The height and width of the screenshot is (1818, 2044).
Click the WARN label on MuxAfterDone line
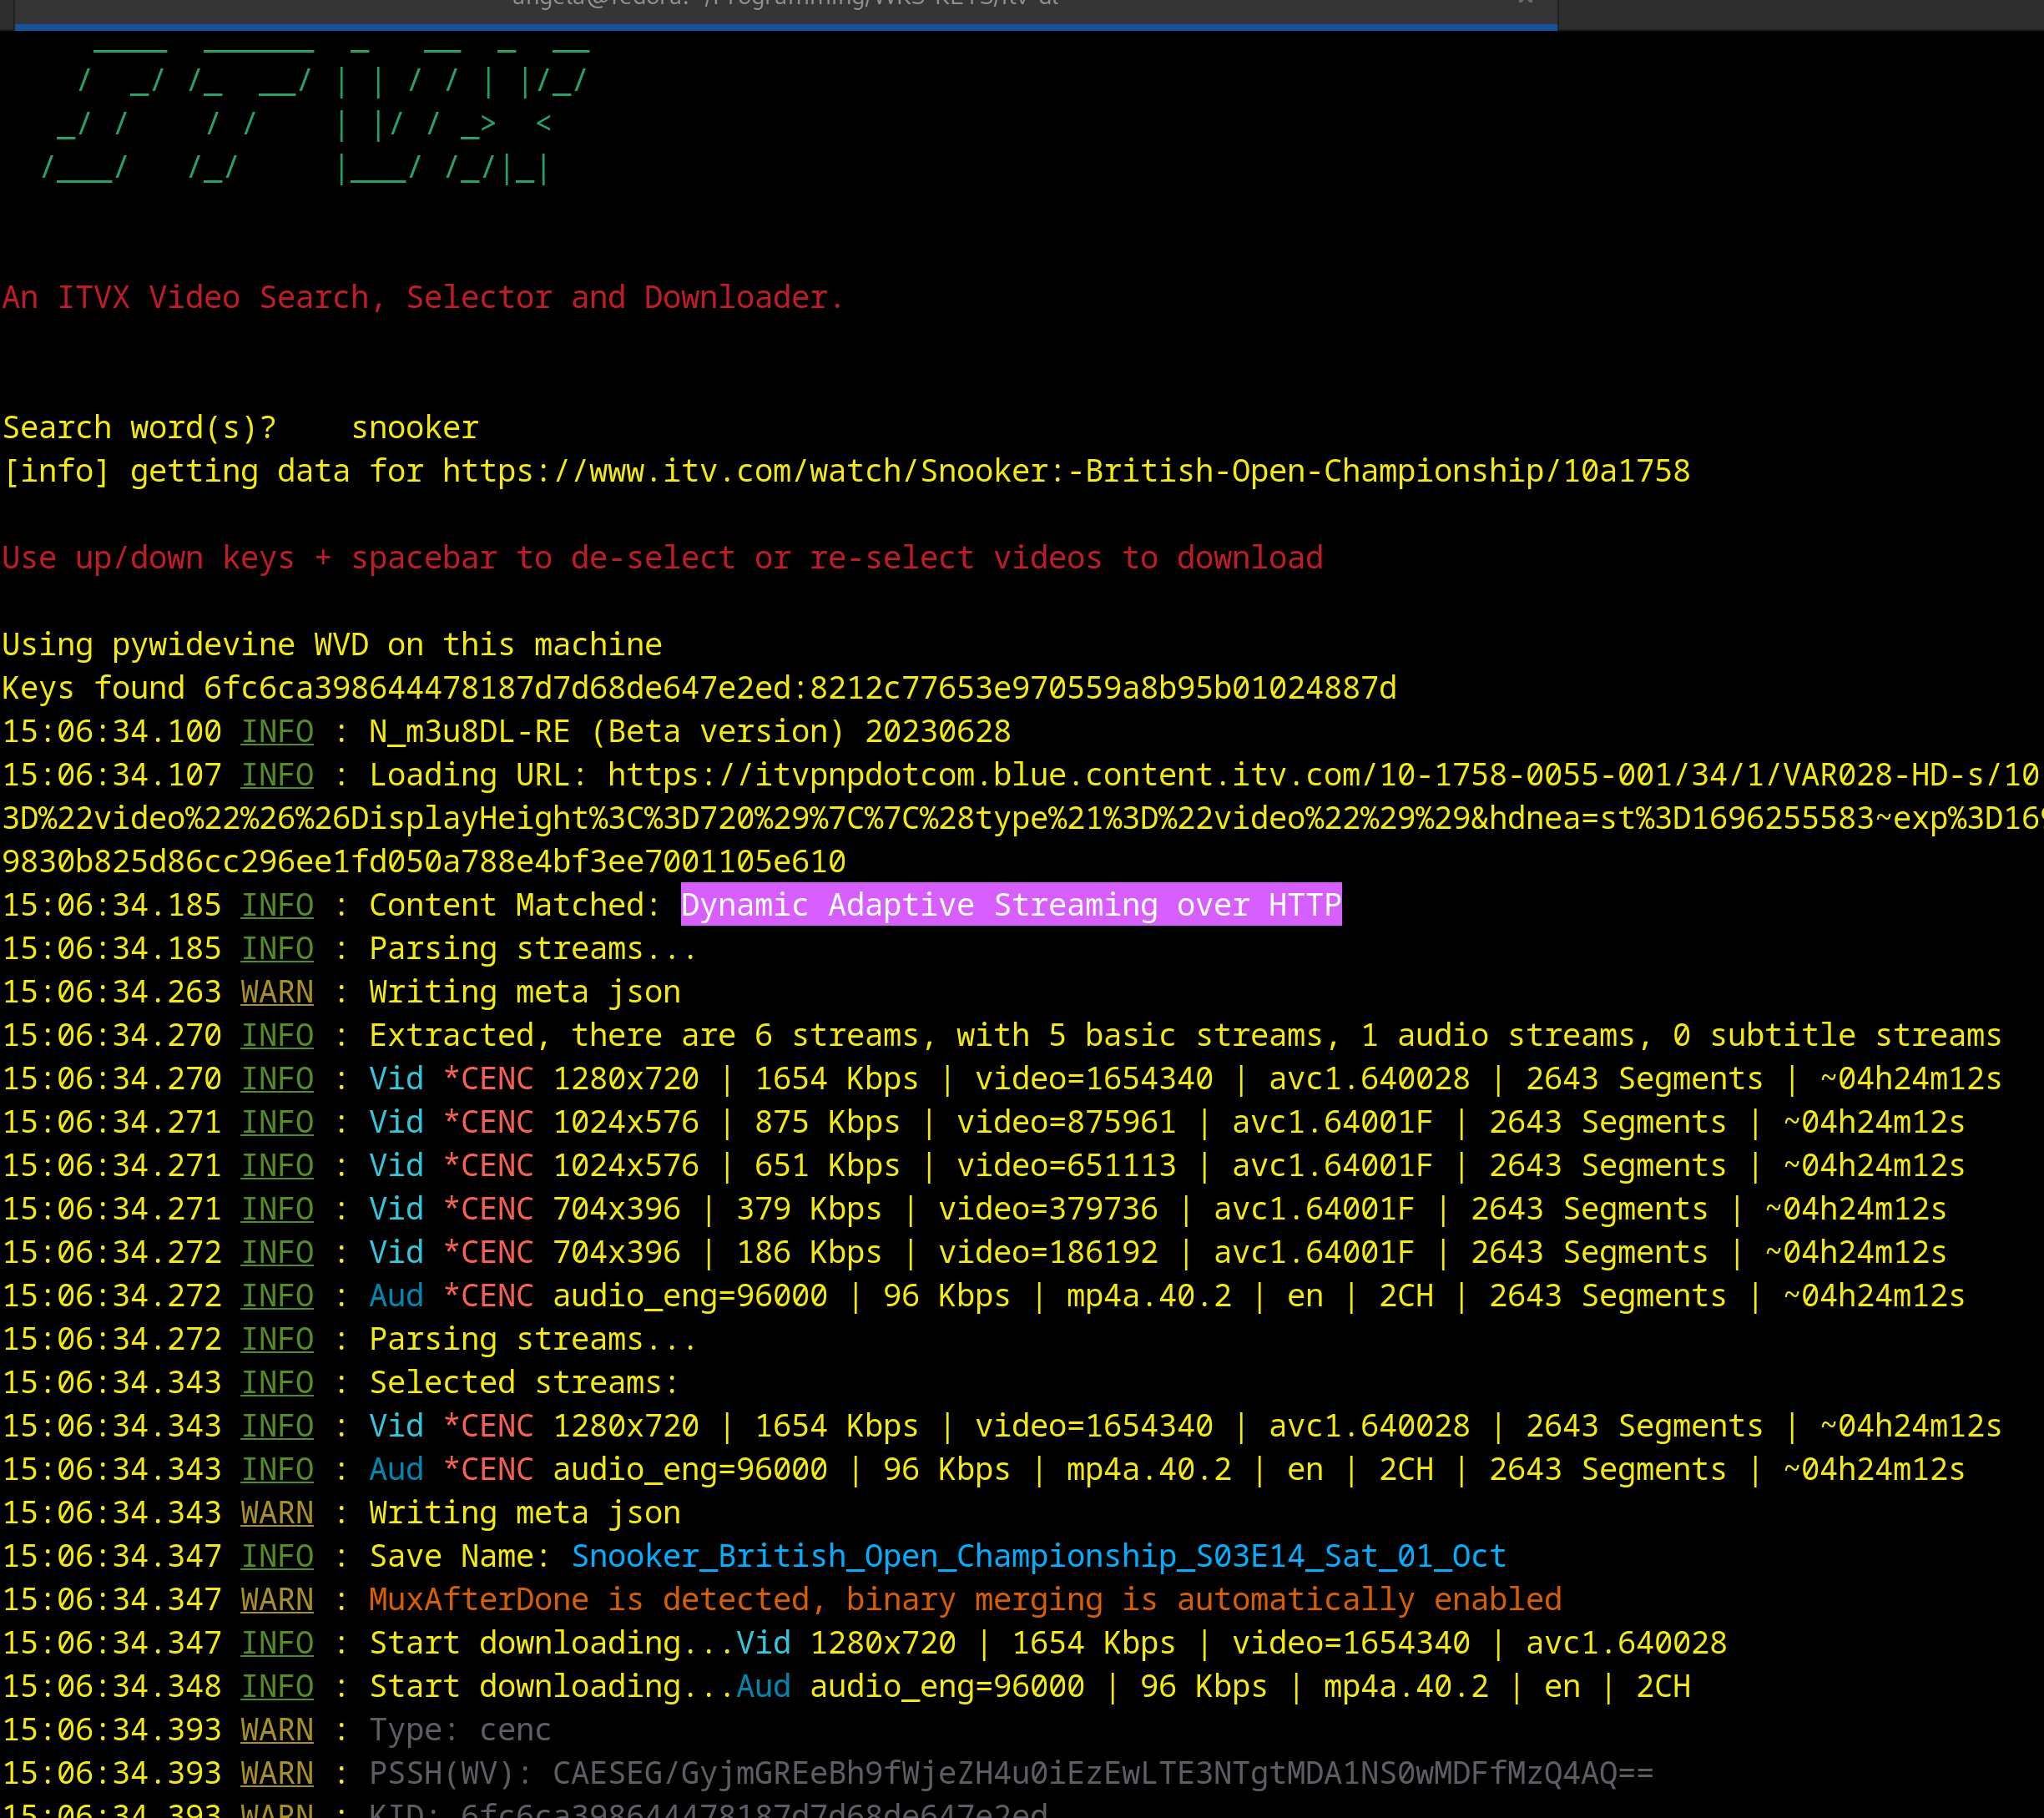click(x=277, y=1599)
